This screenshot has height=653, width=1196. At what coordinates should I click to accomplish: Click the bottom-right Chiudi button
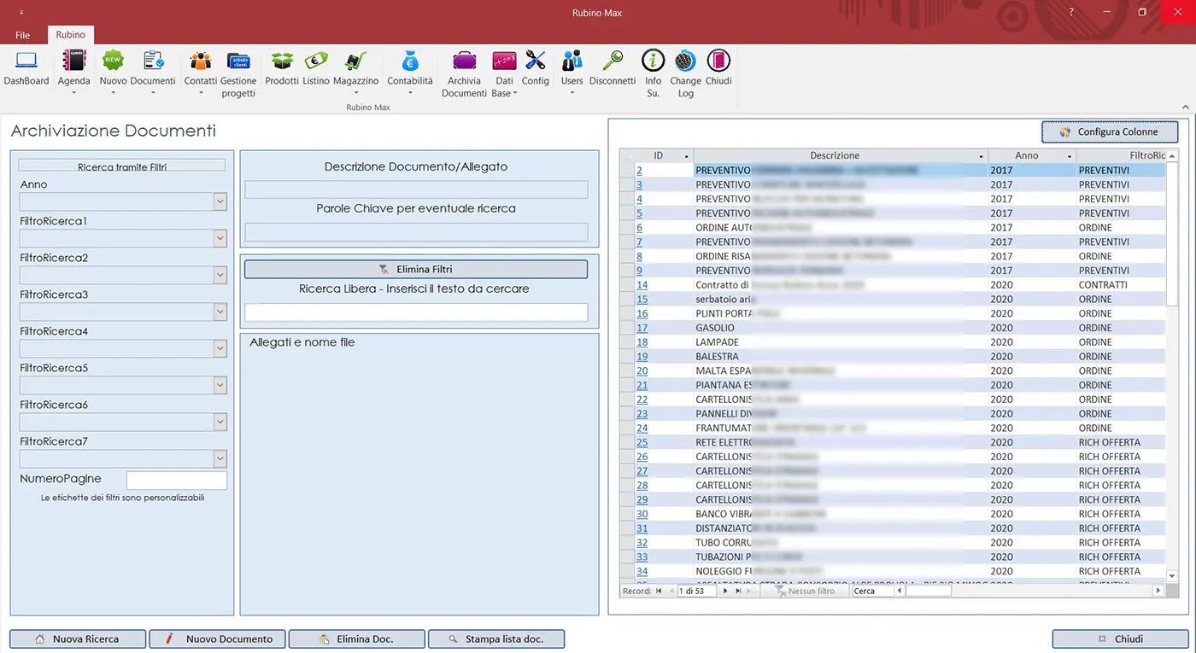click(x=1120, y=638)
